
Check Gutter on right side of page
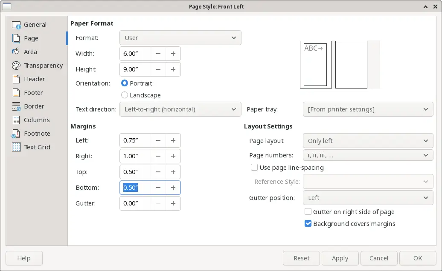click(x=308, y=211)
